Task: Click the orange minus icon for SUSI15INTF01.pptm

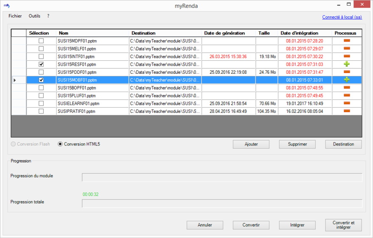Action: point(346,56)
